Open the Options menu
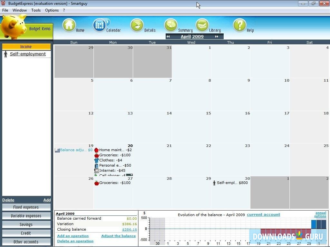 pyautogui.click(x=52, y=10)
